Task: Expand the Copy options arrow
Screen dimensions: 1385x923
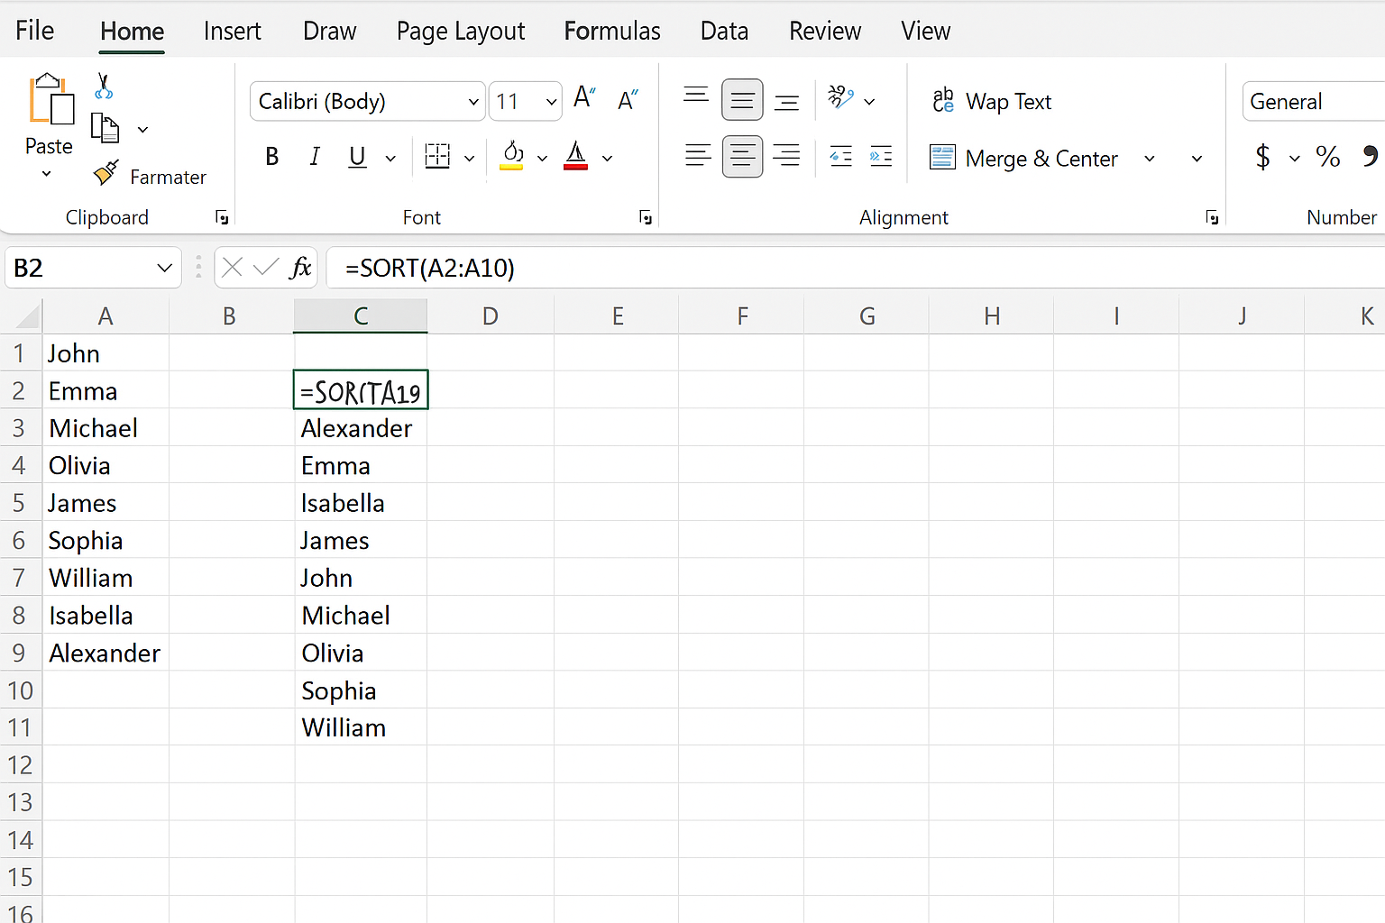Action: (142, 130)
